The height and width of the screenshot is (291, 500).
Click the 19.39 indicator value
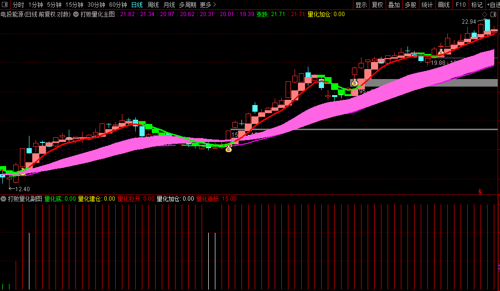pos(247,14)
